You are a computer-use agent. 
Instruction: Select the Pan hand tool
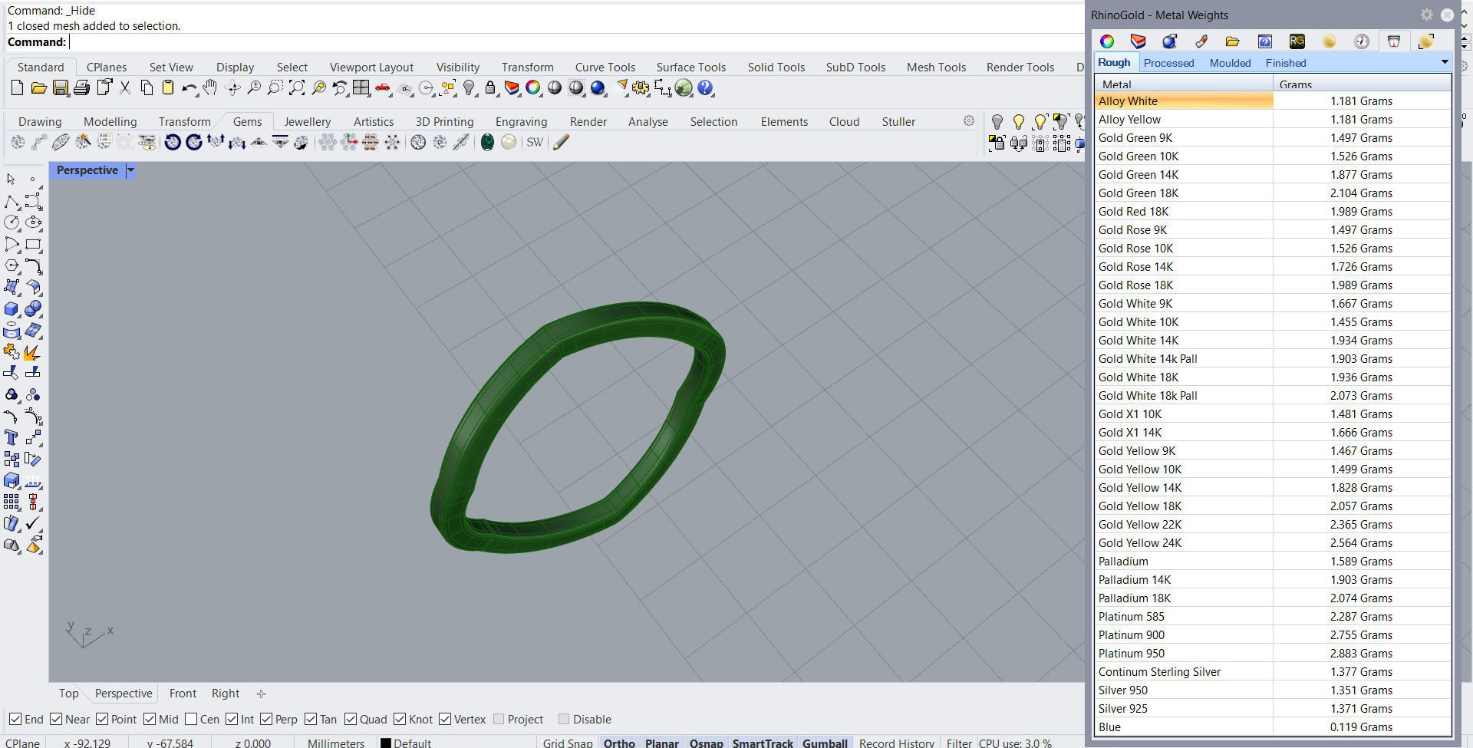(210, 88)
